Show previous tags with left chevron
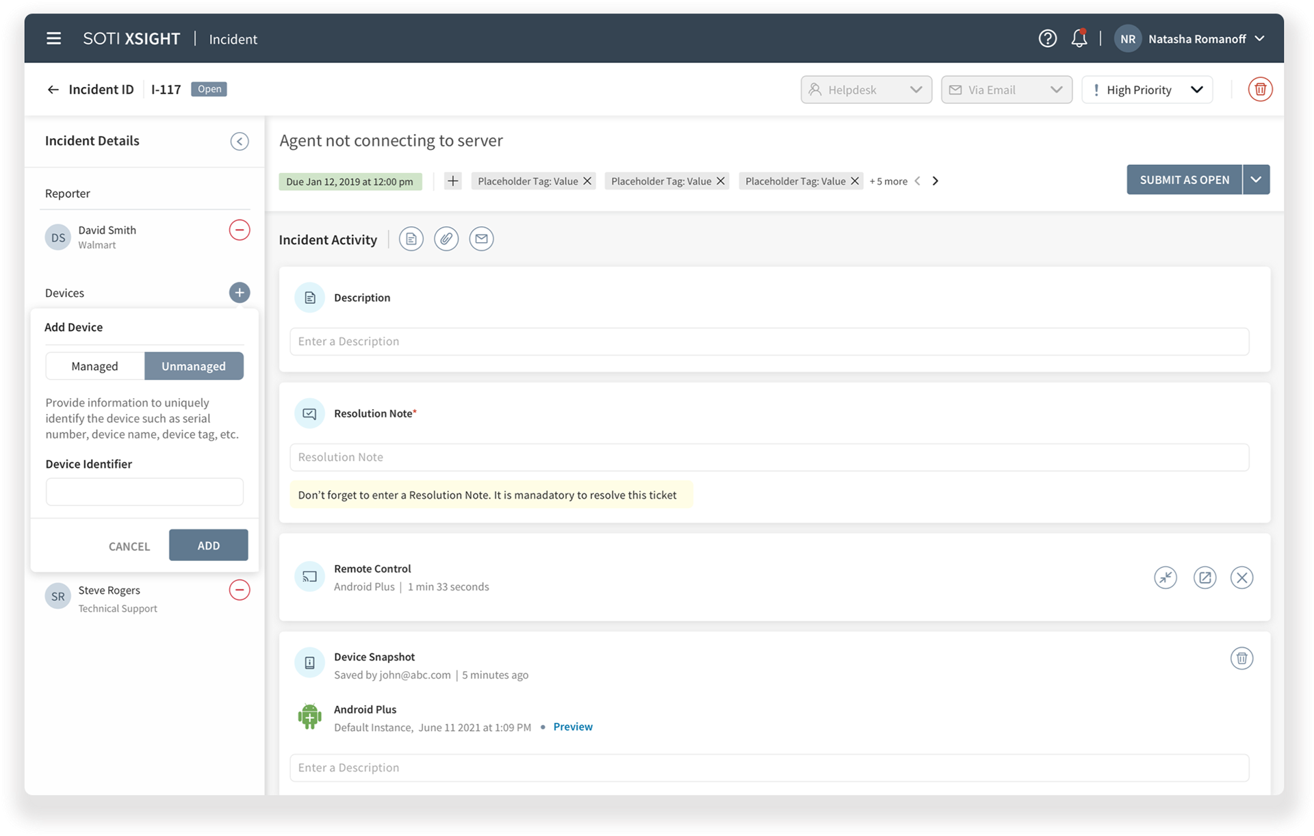The height and width of the screenshot is (836, 1314). tap(918, 181)
